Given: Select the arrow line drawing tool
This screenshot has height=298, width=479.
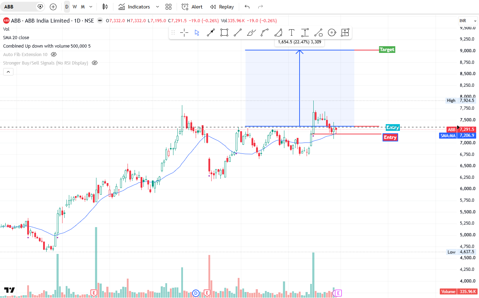Looking at the screenshot, I should [211, 33].
